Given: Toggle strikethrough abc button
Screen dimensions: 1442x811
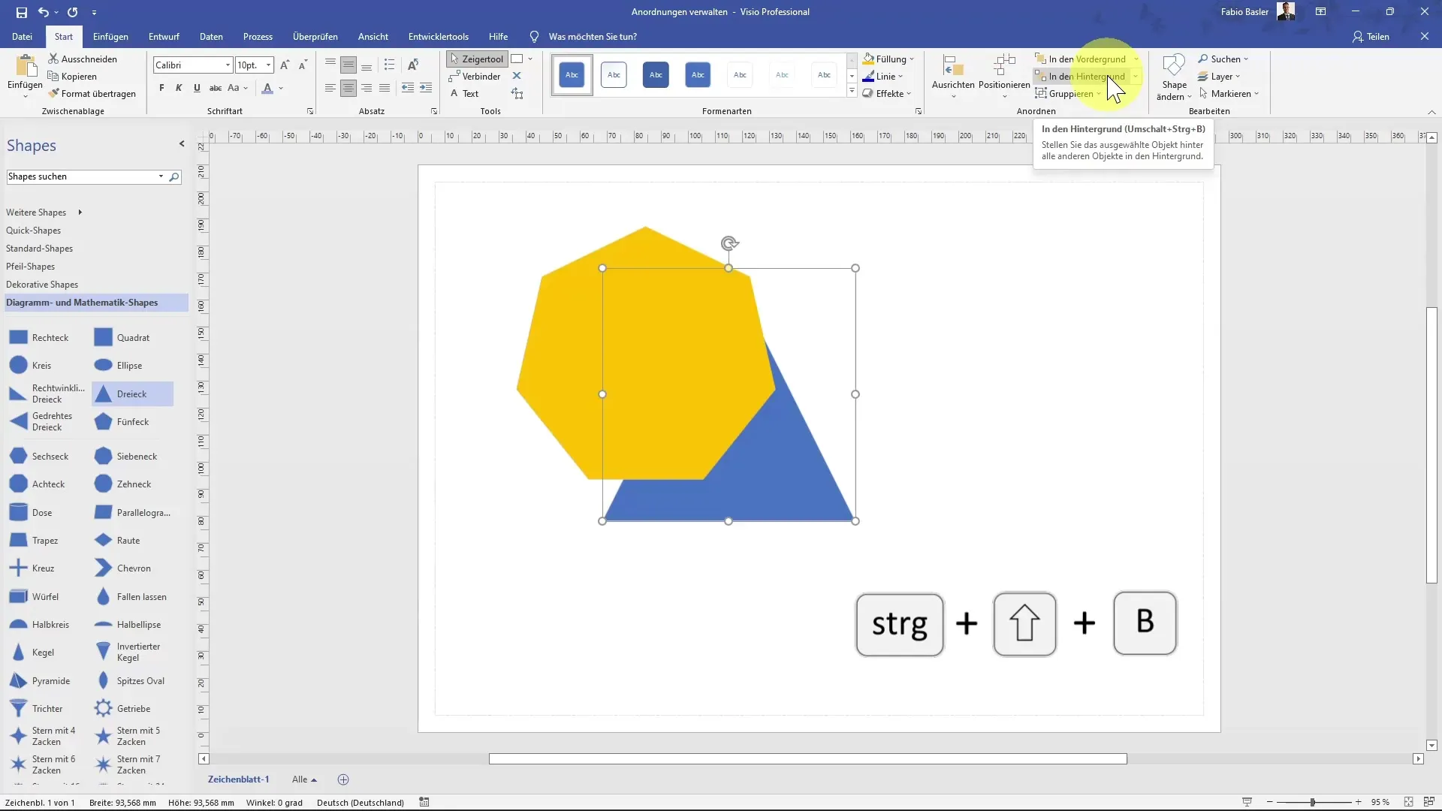Looking at the screenshot, I should coord(215,88).
